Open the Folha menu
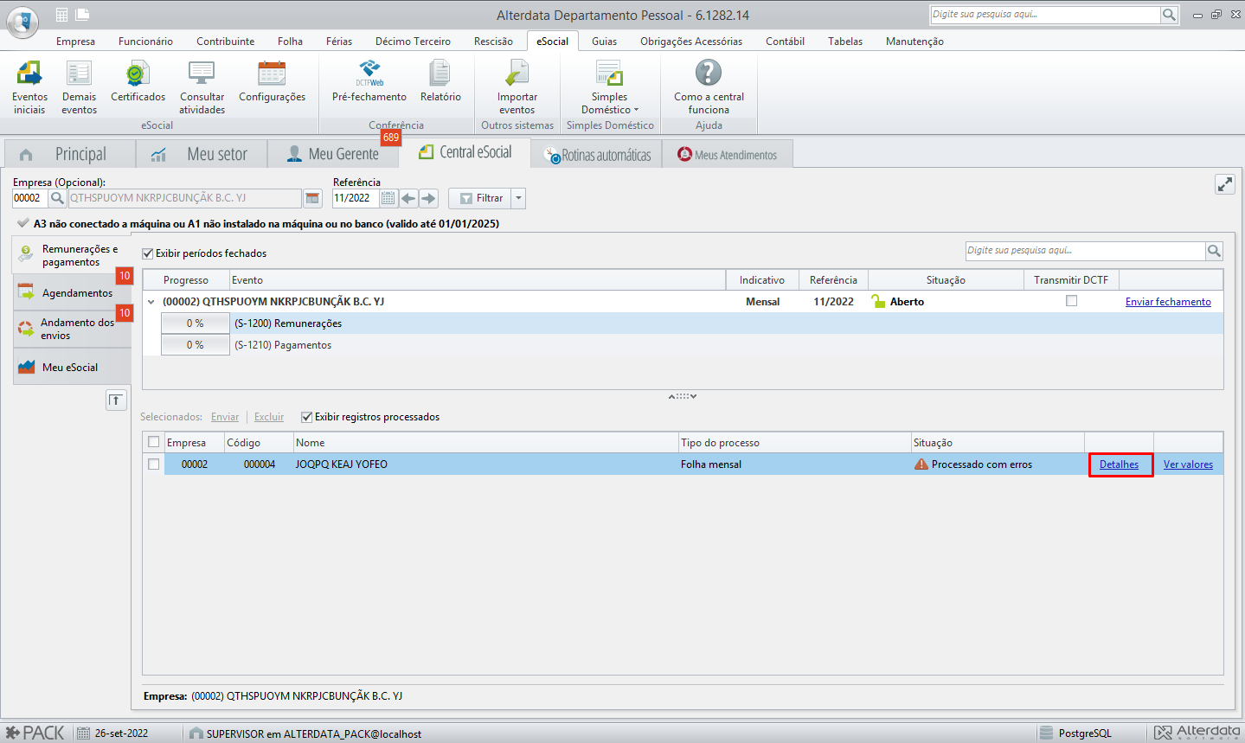 (x=290, y=42)
